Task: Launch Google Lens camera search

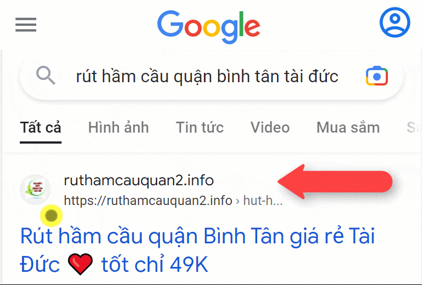Action: [x=377, y=76]
